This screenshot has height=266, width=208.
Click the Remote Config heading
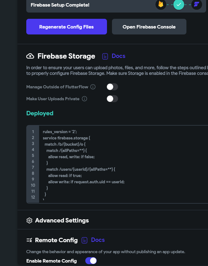[56, 240]
